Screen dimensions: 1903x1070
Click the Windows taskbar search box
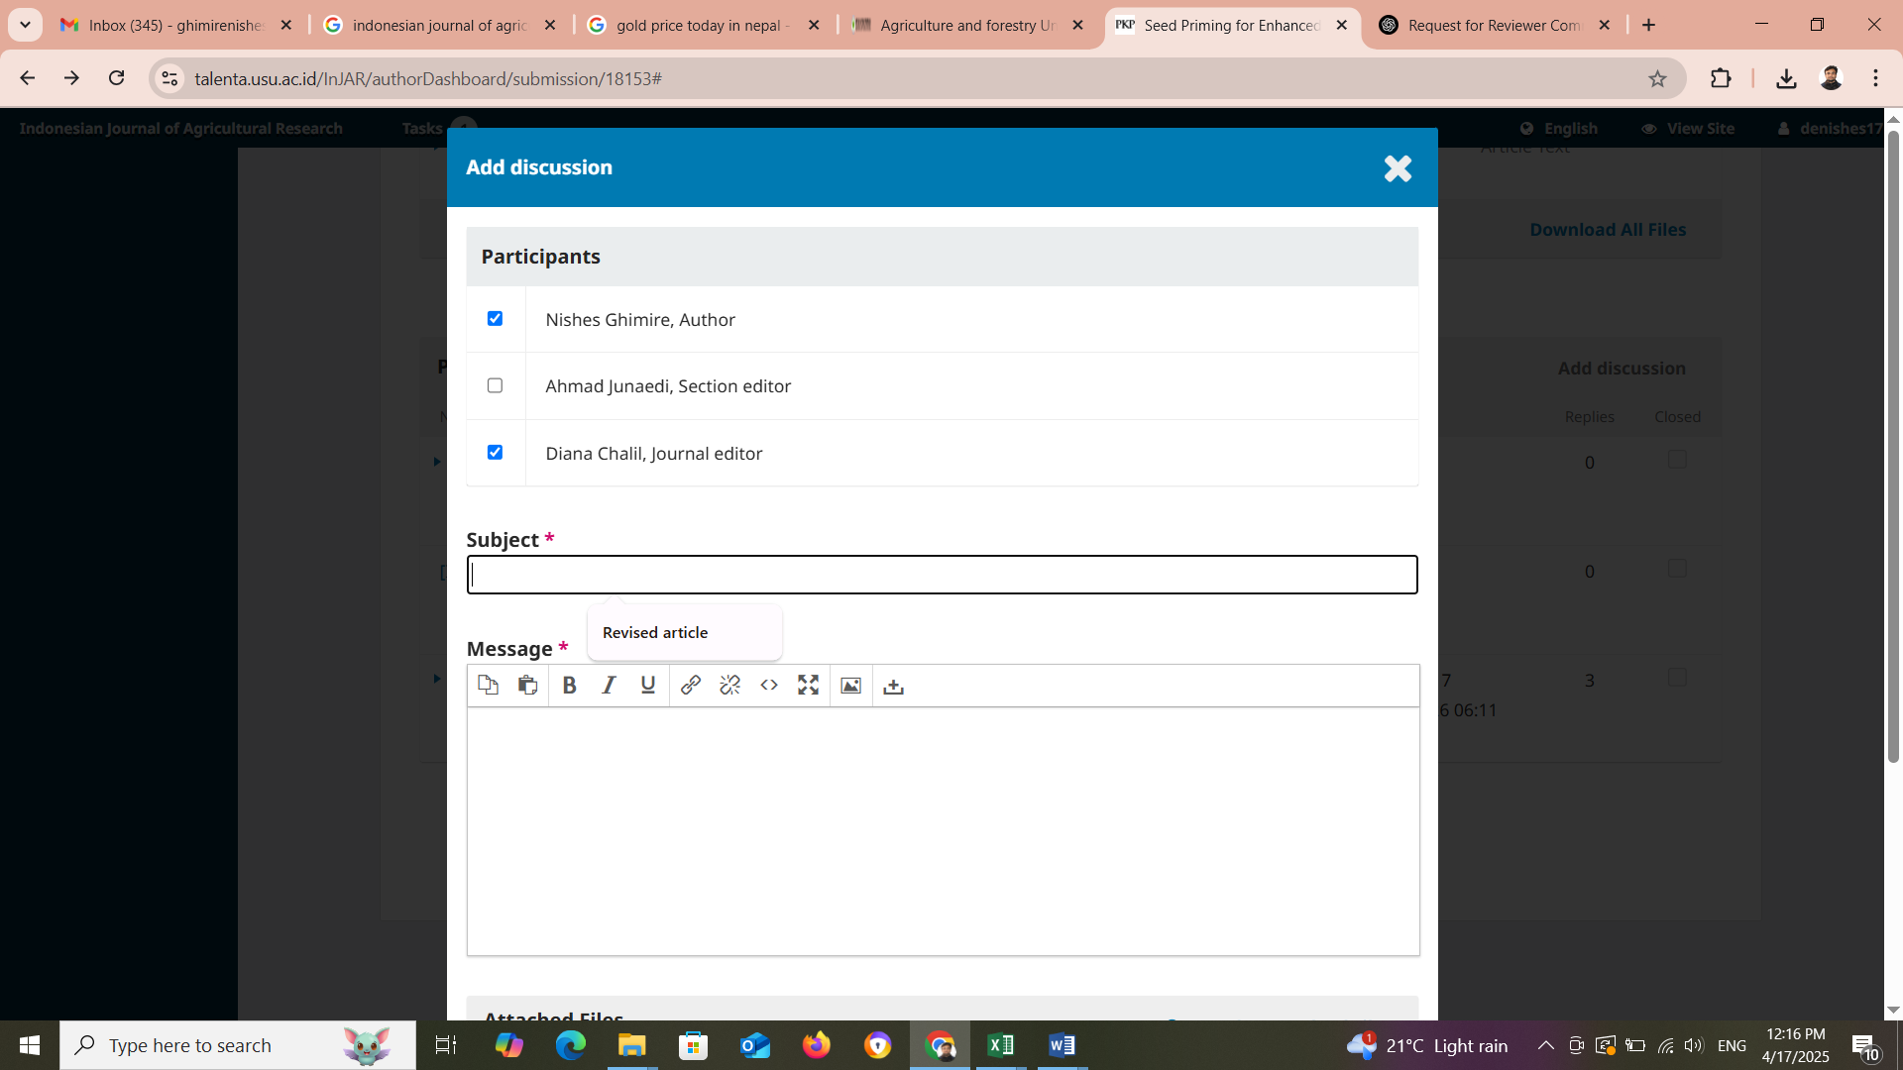click(x=238, y=1045)
